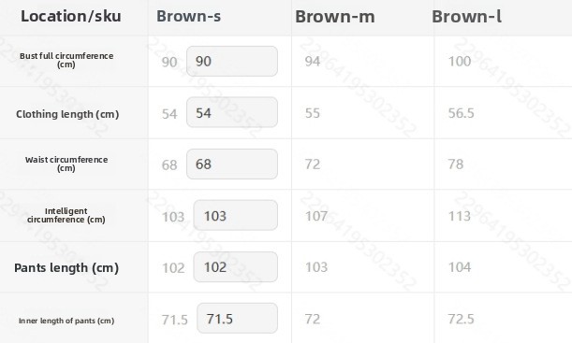
Task: Click the Brown-l waist value 78
Action: (x=456, y=164)
